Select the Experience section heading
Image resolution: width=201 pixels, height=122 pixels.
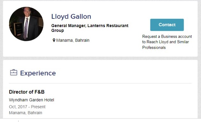(x=38, y=73)
